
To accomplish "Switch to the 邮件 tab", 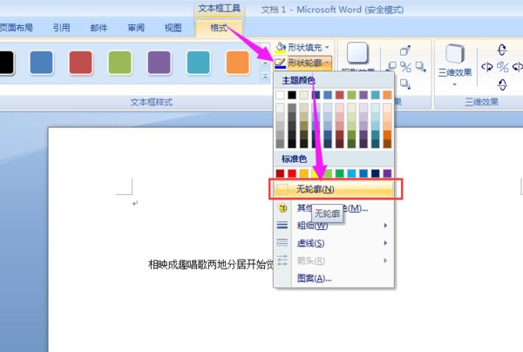I will [x=98, y=27].
